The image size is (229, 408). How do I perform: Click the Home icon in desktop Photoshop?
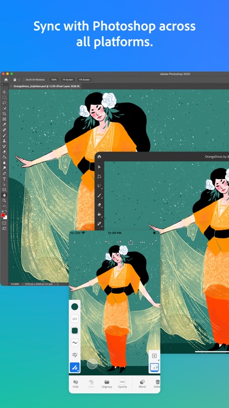(6, 79)
